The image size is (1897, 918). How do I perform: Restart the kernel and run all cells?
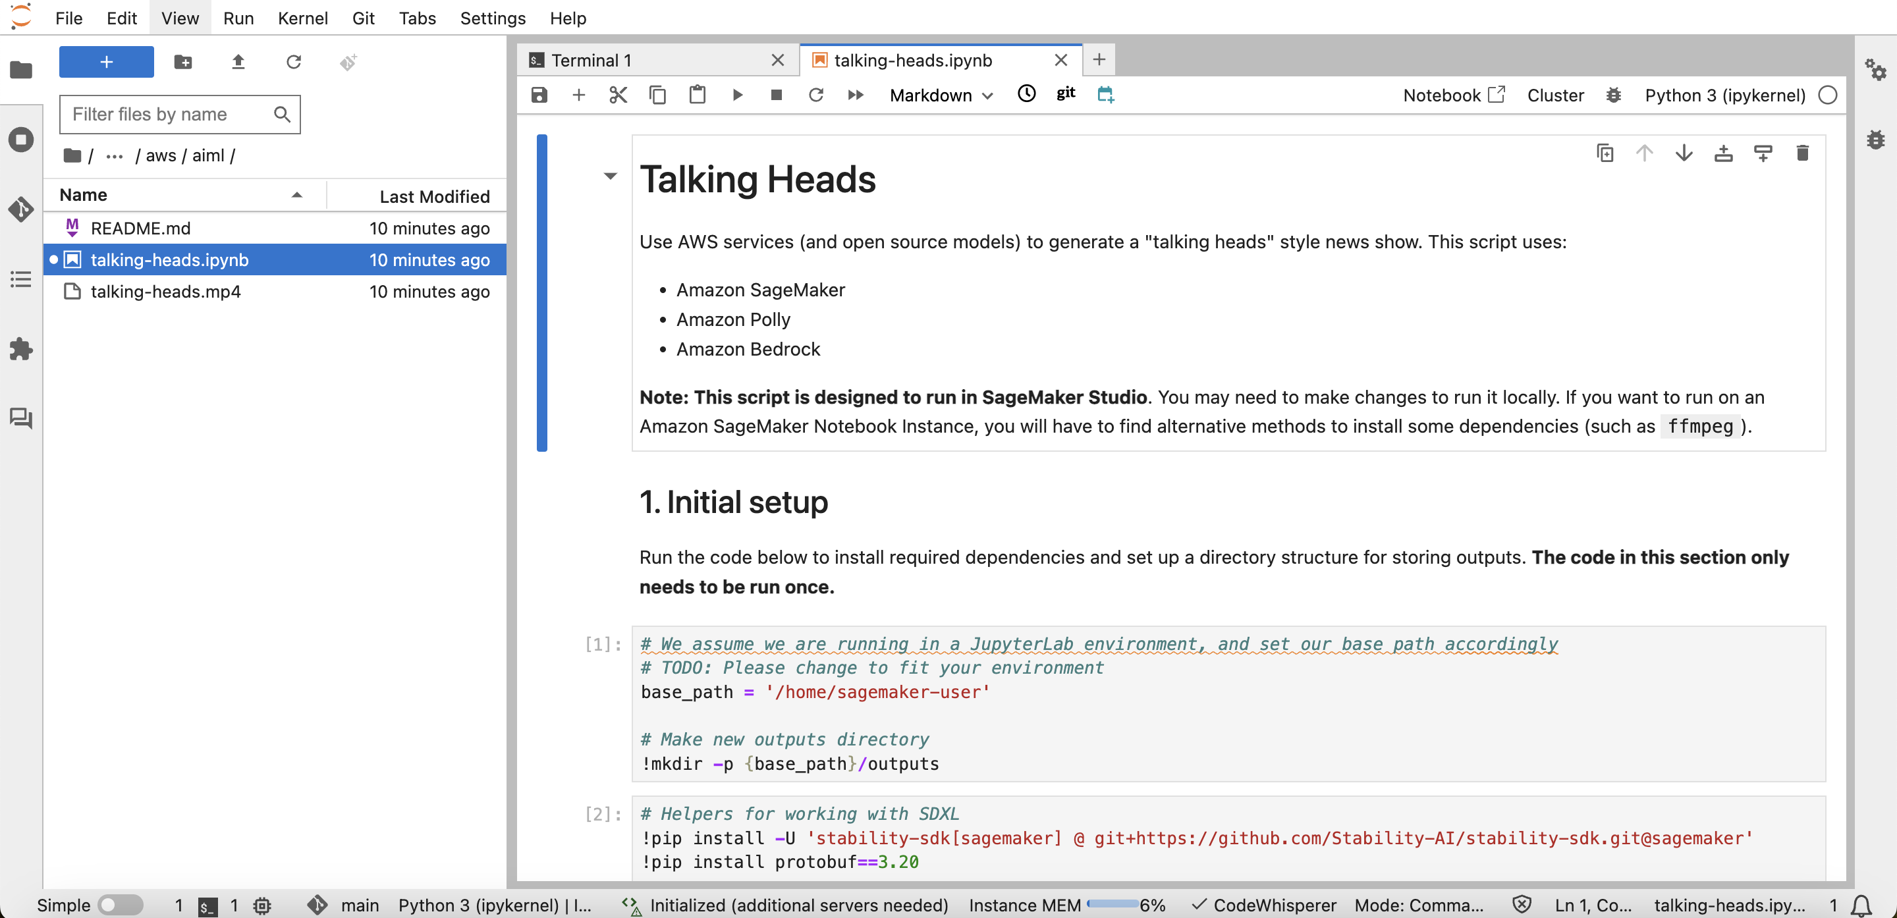click(x=855, y=95)
